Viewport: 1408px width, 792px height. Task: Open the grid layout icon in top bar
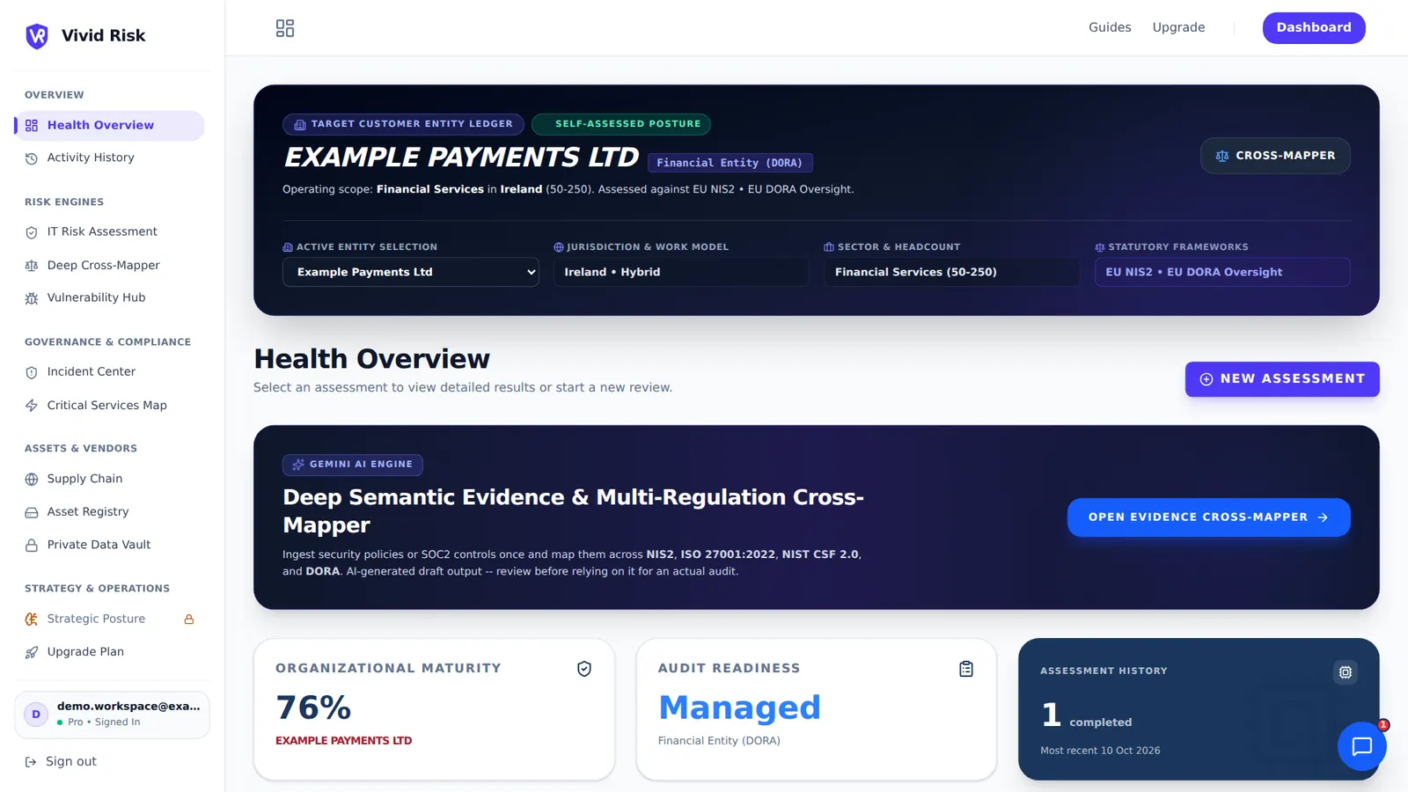(285, 28)
